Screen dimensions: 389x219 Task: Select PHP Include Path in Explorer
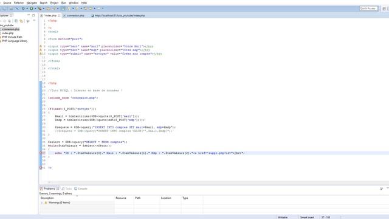click(12, 37)
